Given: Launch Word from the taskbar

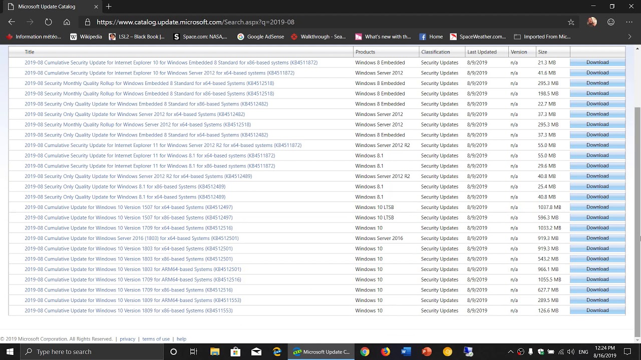Looking at the screenshot, I should coord(406,351).
